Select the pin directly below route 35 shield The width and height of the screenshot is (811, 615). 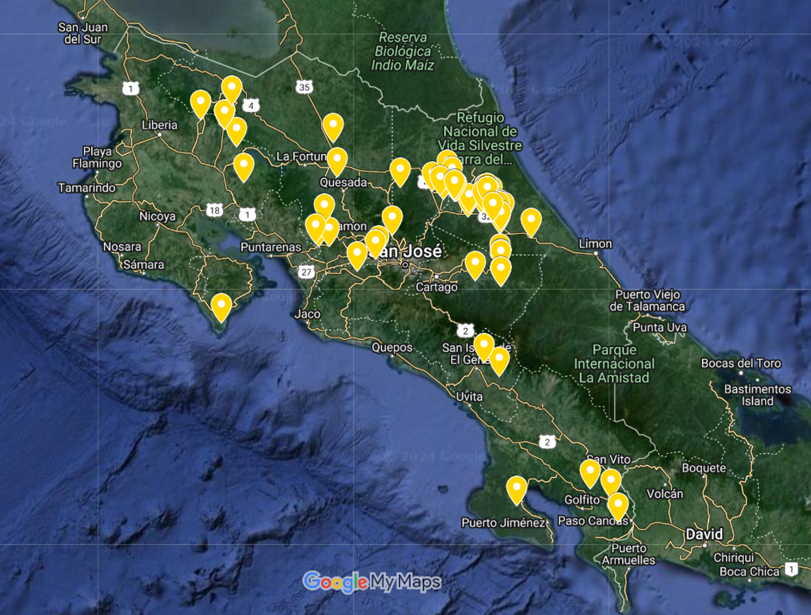(x=333, y=127)
